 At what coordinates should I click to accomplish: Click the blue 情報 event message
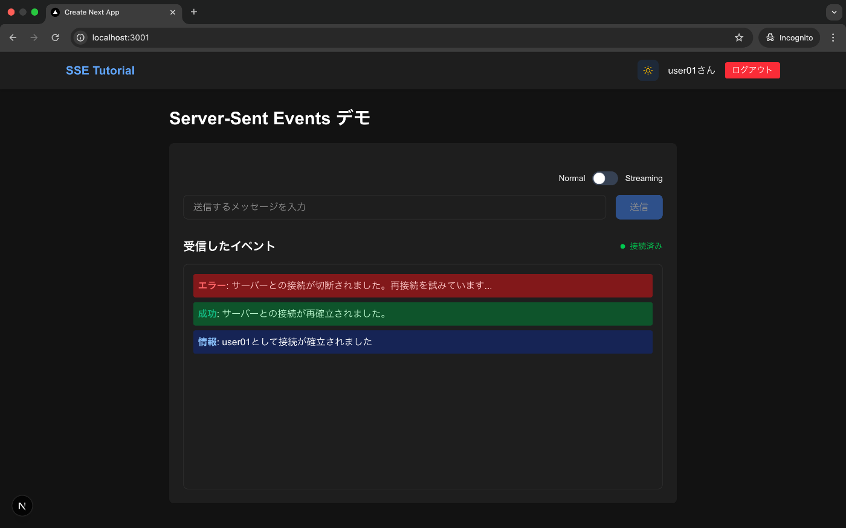click(423, 342)
